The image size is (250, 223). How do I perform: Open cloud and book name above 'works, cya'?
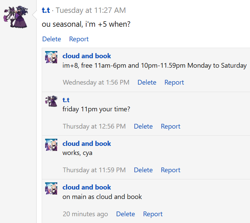pos(86,143)
